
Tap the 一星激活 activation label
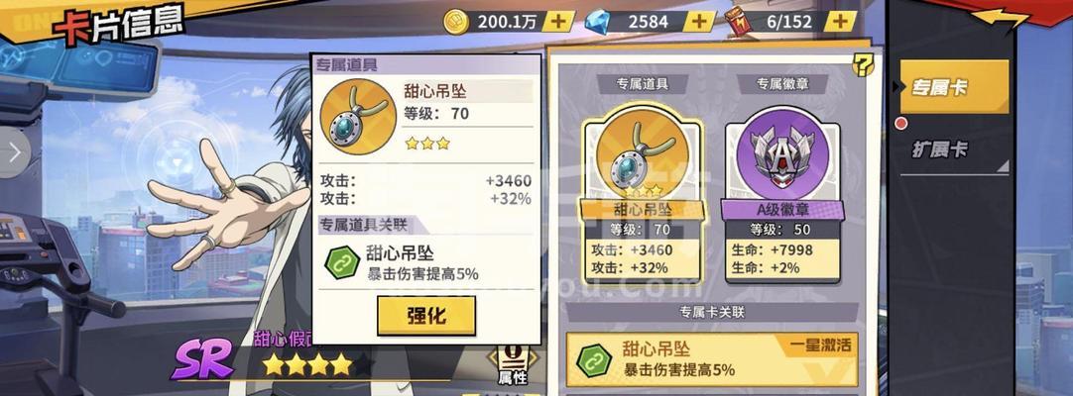(x=822, y=345)
